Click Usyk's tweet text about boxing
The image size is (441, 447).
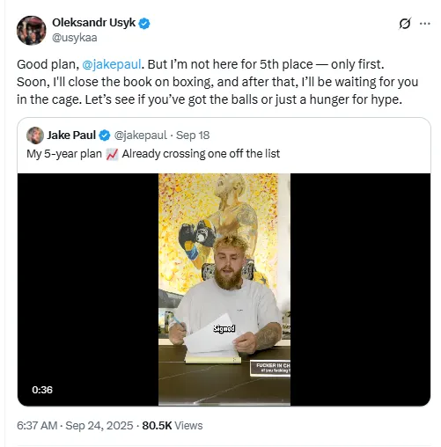pyautogui.click(x=217, y=82)
